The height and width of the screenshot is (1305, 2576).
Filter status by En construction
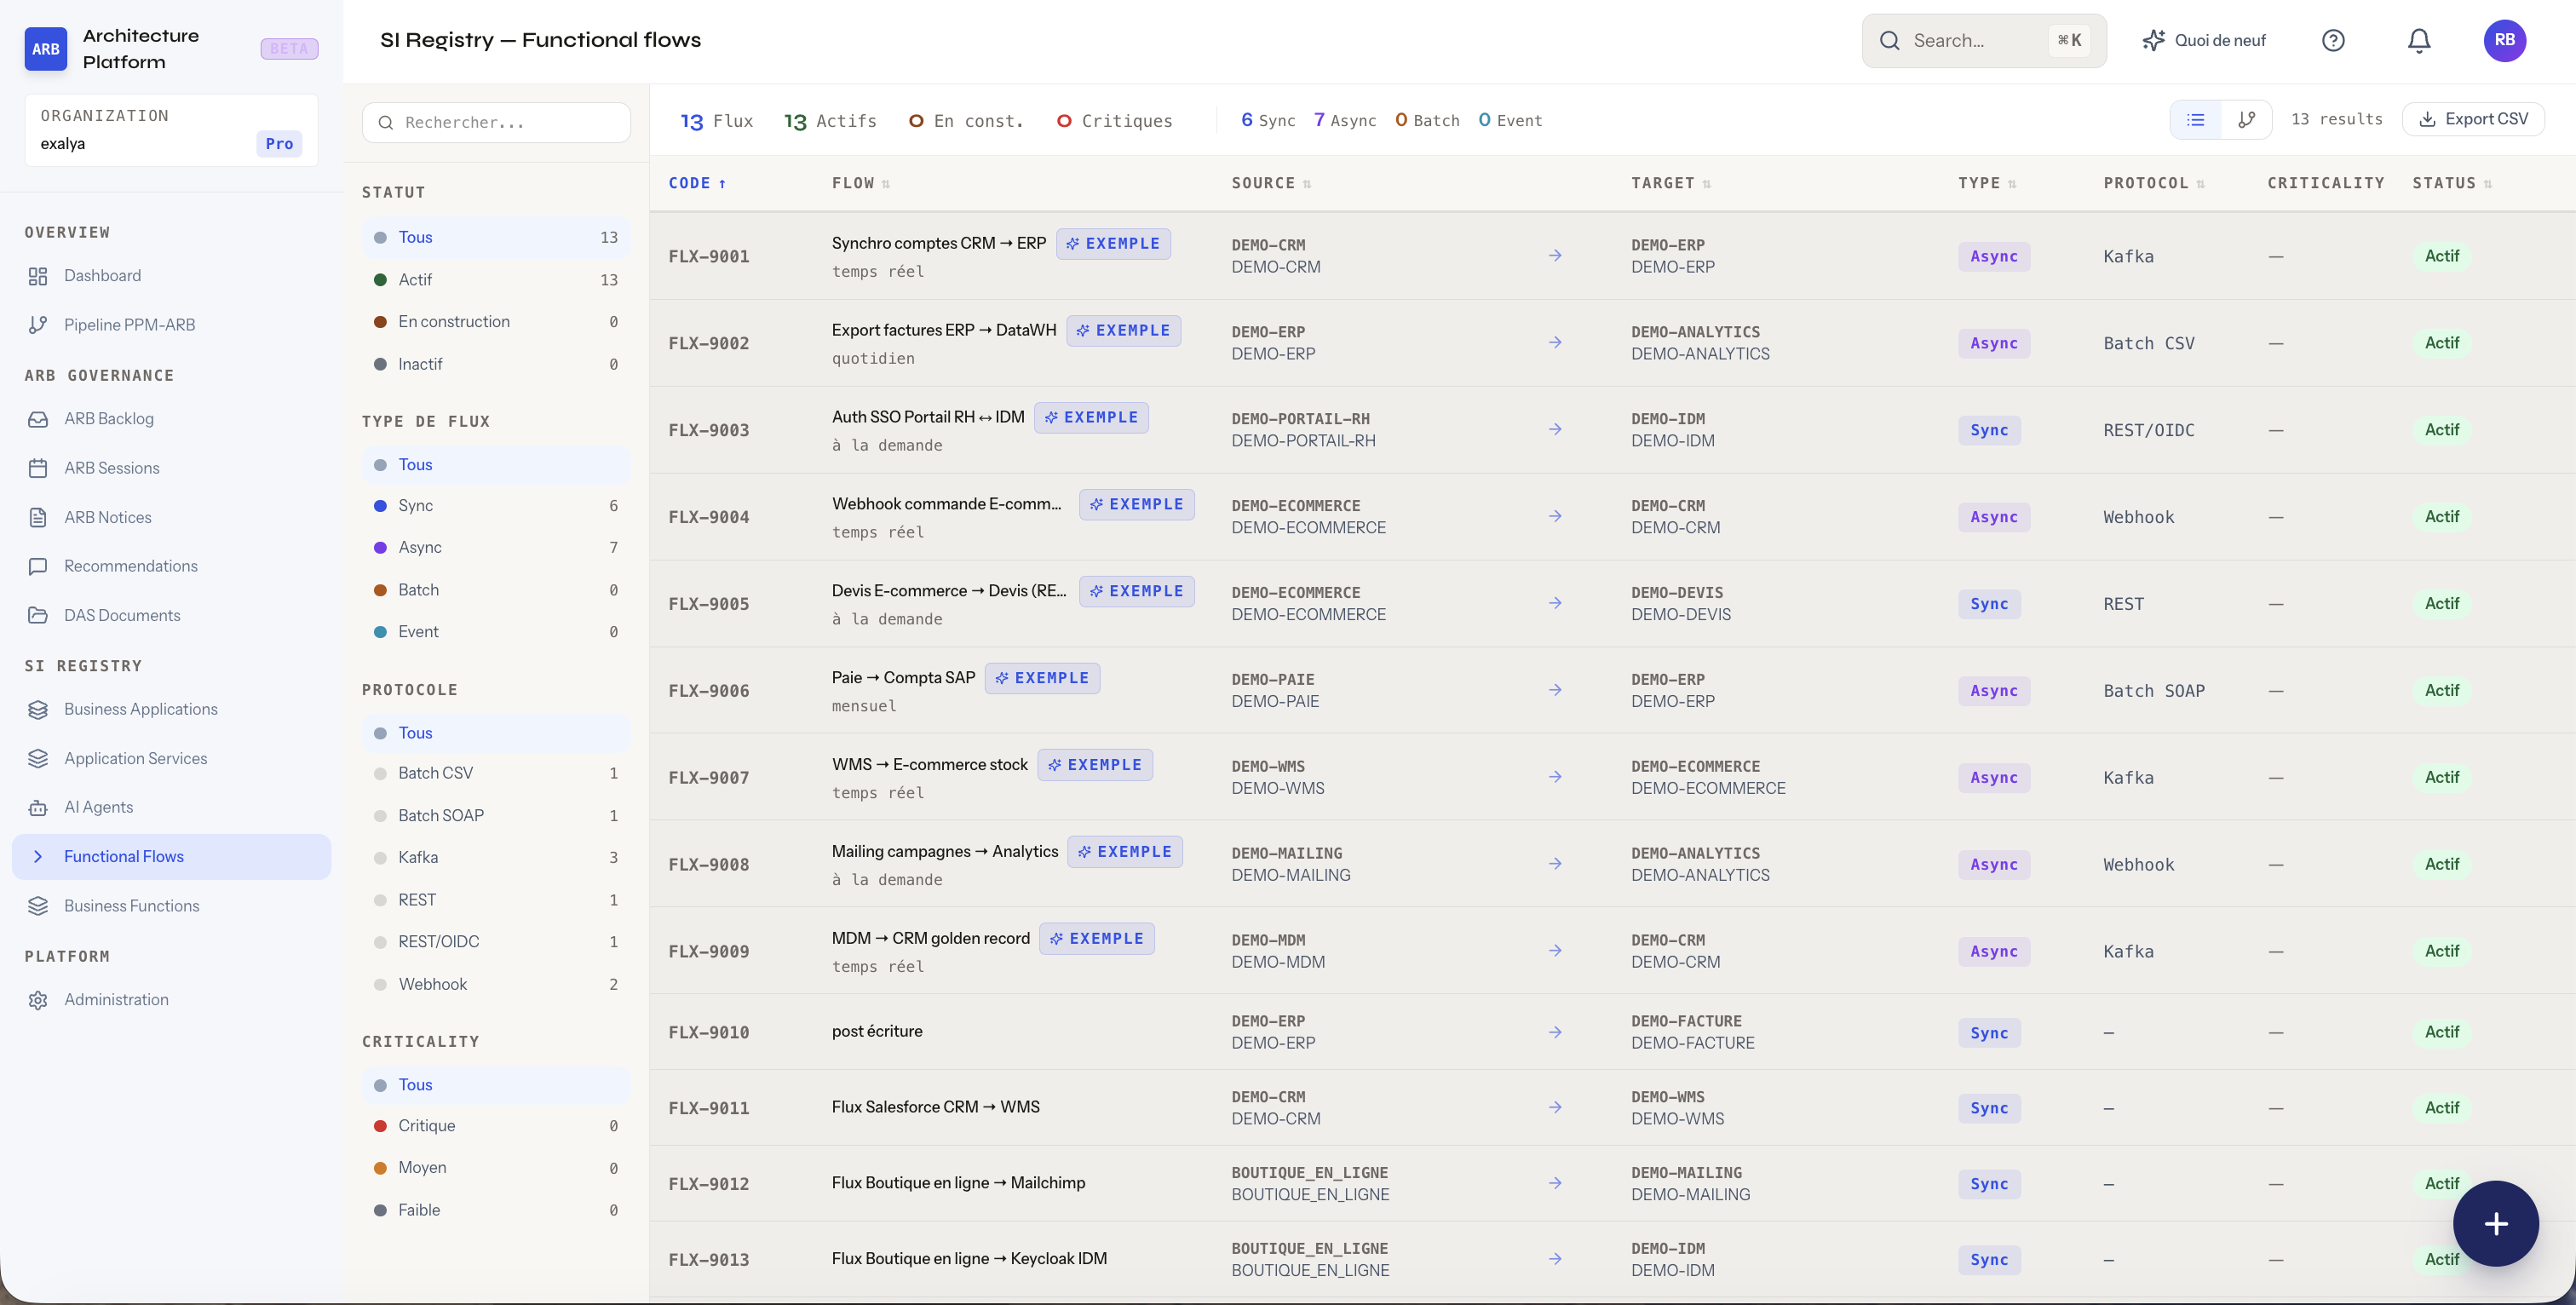[x=496, y=322]
